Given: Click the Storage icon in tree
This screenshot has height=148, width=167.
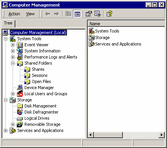Looking at the screenshot, I should (13, 100).
